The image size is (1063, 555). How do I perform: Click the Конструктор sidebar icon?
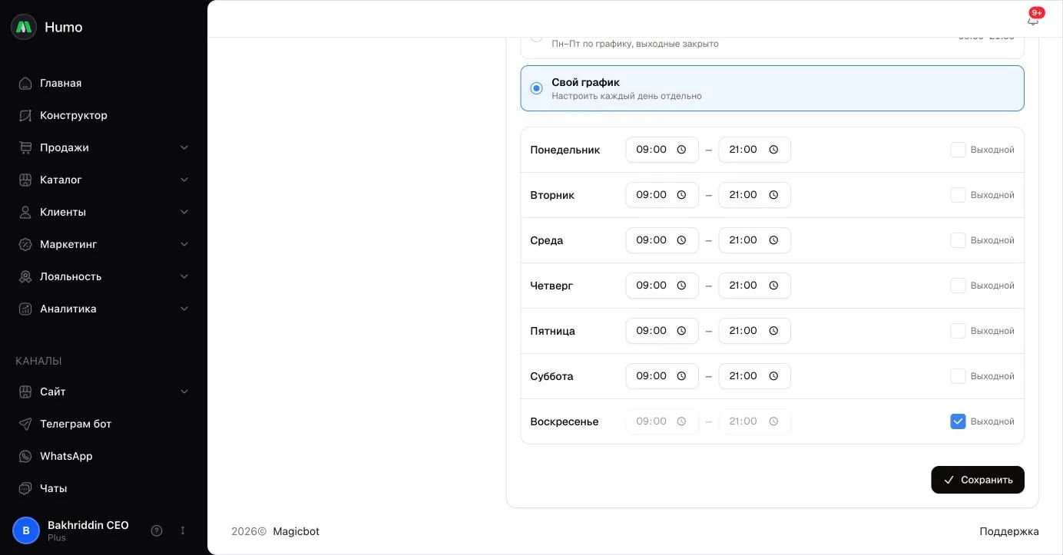(x=25, y=115)
